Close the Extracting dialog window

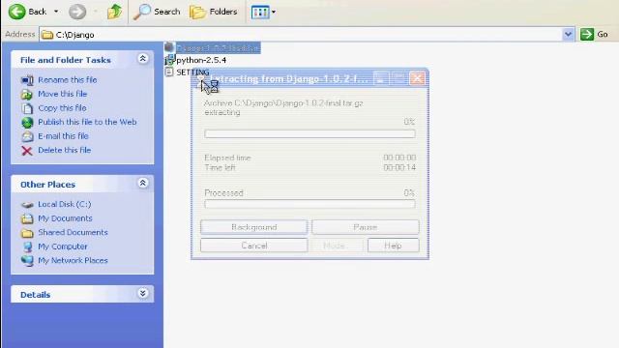point(417,78)
